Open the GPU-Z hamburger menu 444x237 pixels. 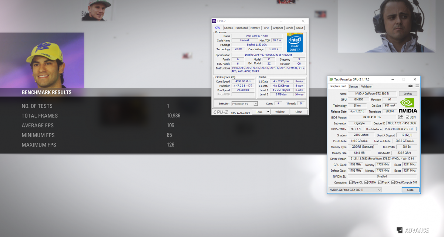417,86
